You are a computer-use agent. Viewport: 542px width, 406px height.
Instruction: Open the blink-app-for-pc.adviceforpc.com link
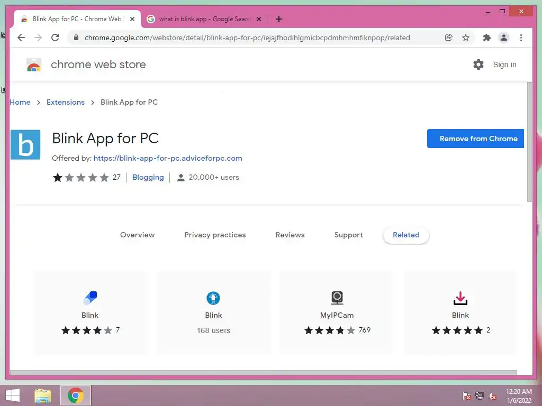coord(168,158)
